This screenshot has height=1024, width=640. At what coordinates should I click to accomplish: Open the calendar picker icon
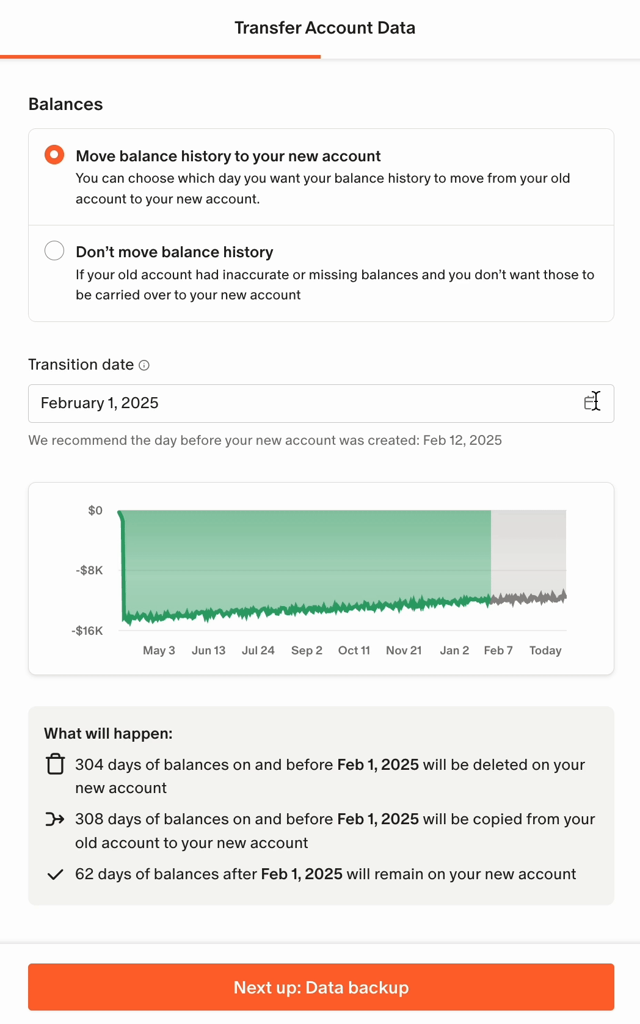tap(591, 403)
